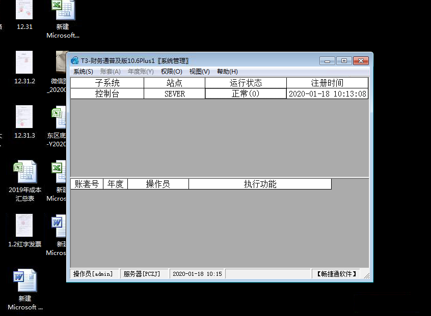Select the 2019年成本汇总表 Excel icon

25,181
